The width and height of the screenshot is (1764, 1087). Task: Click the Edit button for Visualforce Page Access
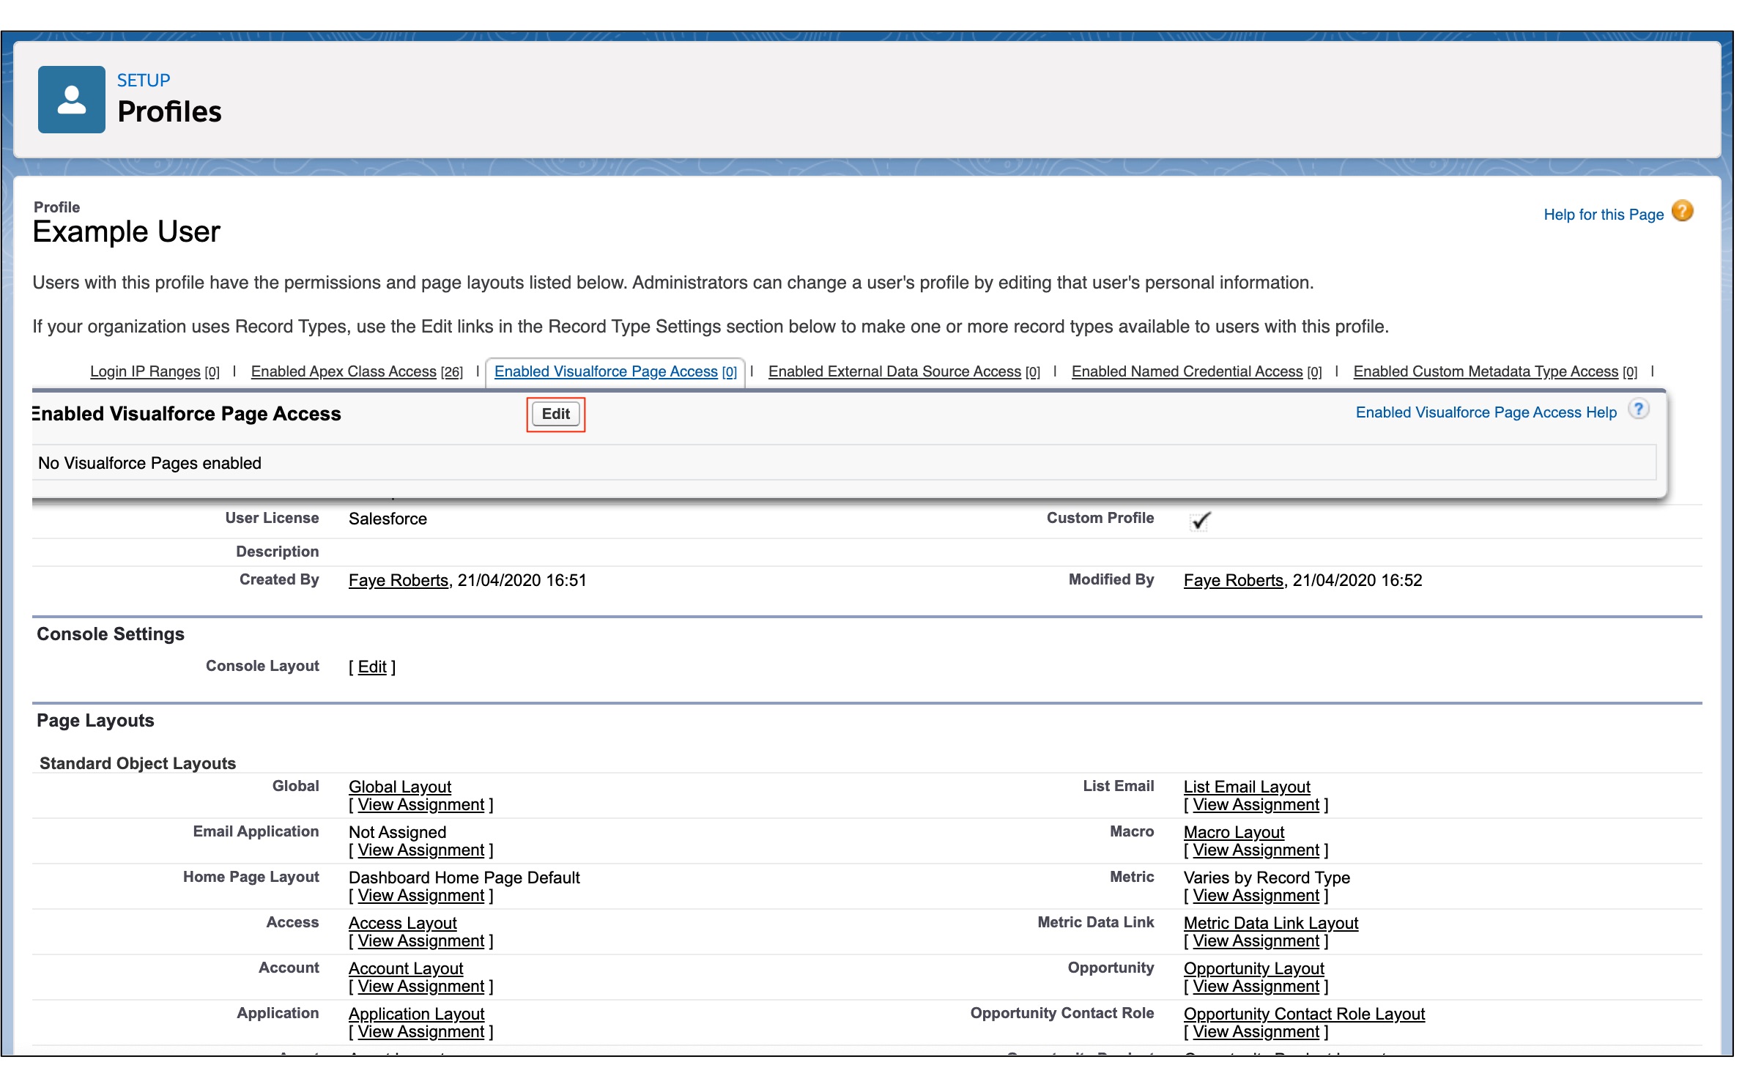(555, 414)
